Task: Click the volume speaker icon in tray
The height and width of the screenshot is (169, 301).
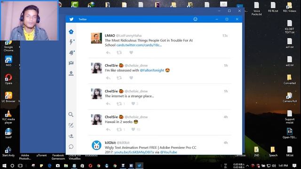Action: tap(274, 166)
